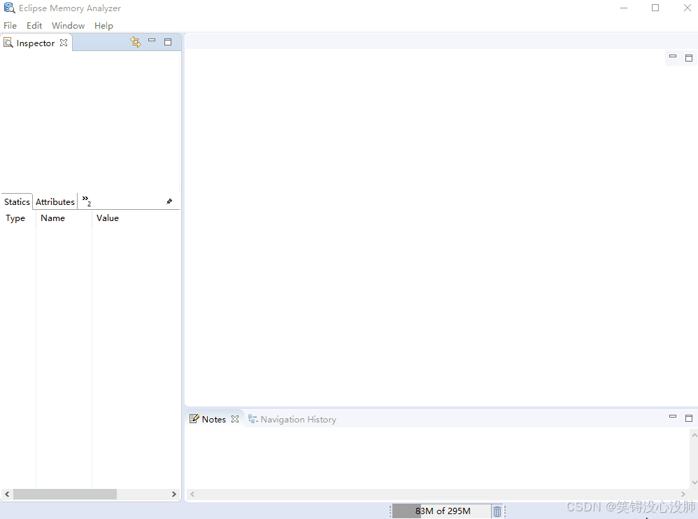Image resolution: width=698 pixels, height=519 pixels.
Task: Select the Inspector view tab
Action: pyautogui.click(x=35, y=43)
